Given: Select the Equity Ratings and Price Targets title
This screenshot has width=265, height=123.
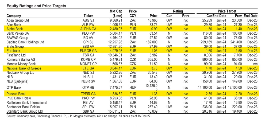Looking at the screenshot, I should click(x=36, y=6).
